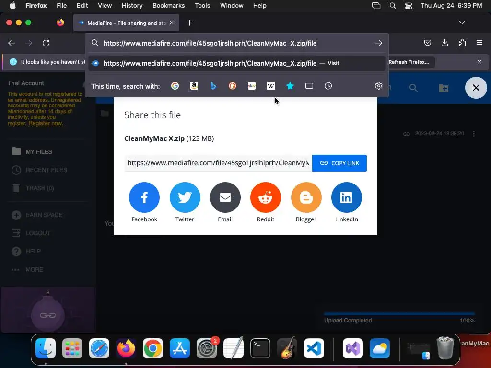Click the Upload Completed progress bar

(x=399, y=313)
